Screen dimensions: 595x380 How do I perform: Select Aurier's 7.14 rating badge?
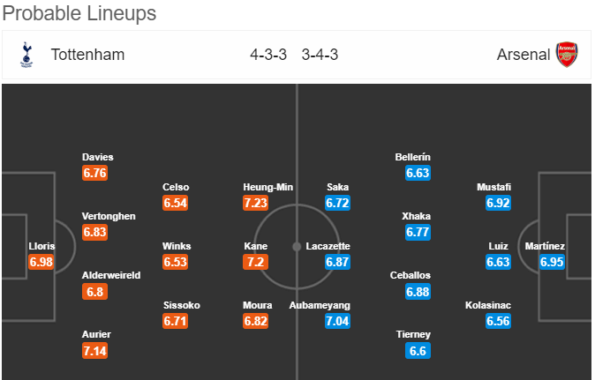[94, 351]
